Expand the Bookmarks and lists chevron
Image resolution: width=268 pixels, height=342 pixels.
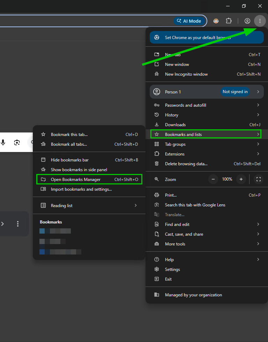pos(258,134)
